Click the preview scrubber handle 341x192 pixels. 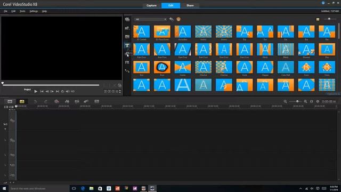(2, 83)
